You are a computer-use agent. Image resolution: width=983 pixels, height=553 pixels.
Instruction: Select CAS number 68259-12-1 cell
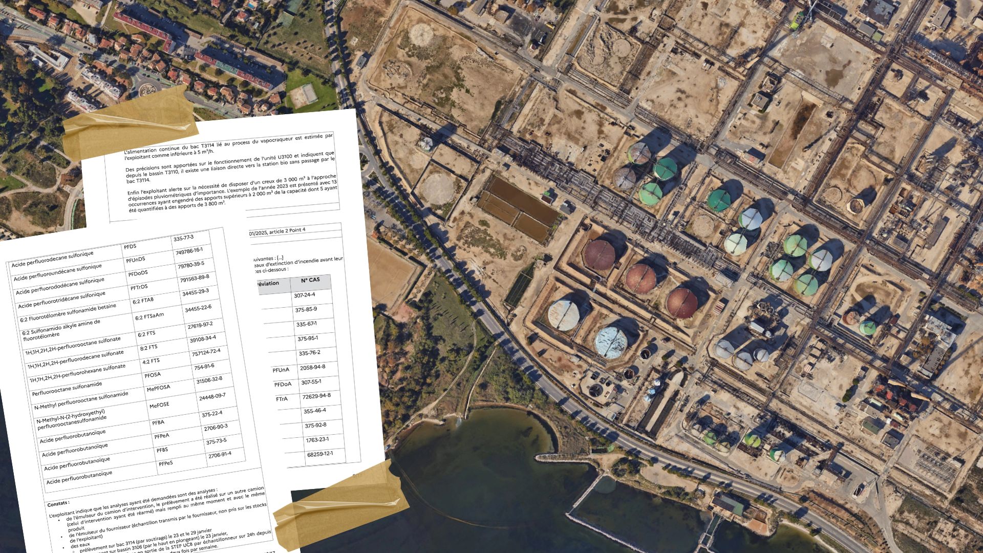[320, 455]
